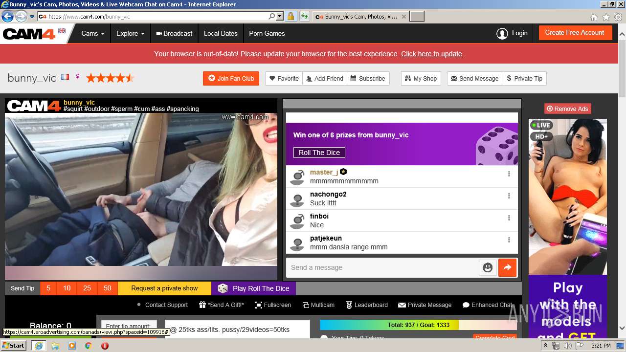Change language via the UK flag icon

tap(62, 30)
